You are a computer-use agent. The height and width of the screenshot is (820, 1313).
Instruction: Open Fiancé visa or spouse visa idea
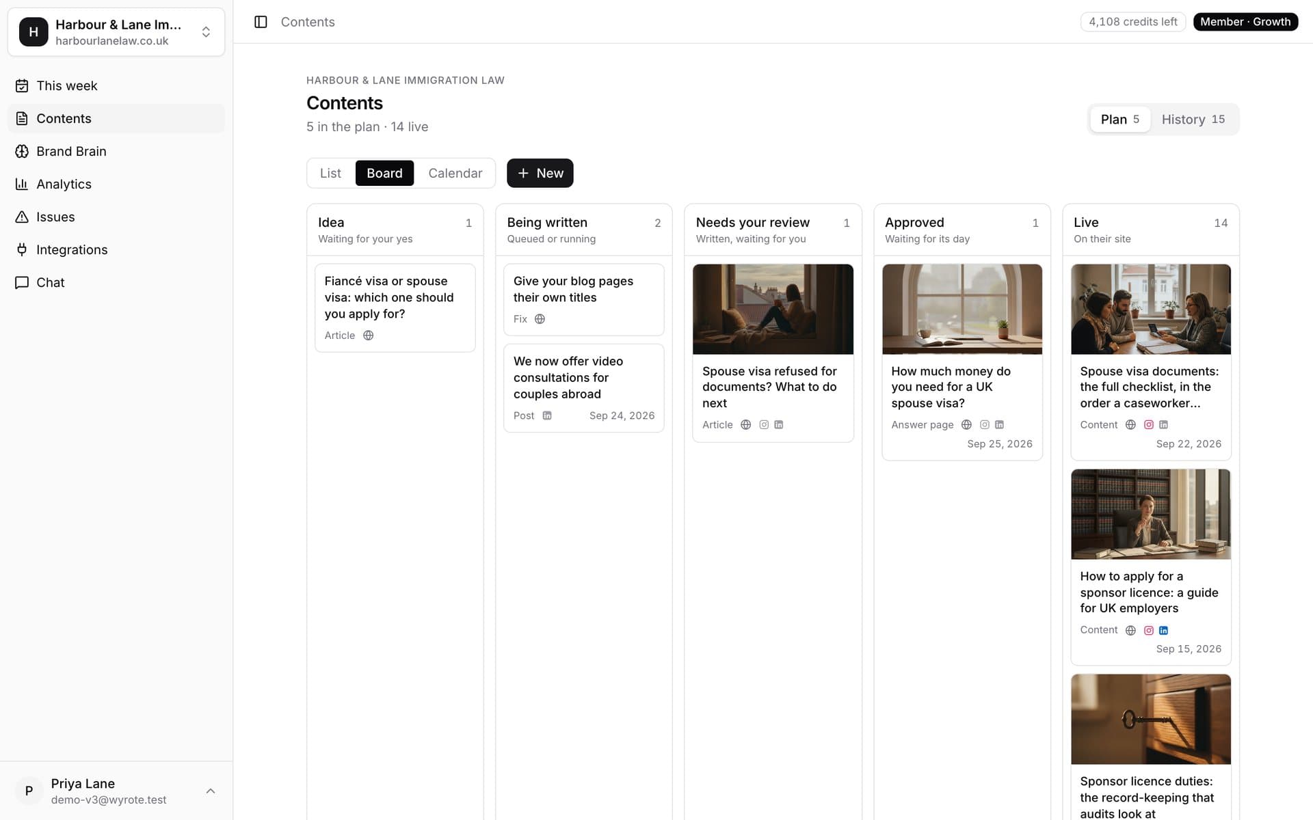click(x=395, y=308)
